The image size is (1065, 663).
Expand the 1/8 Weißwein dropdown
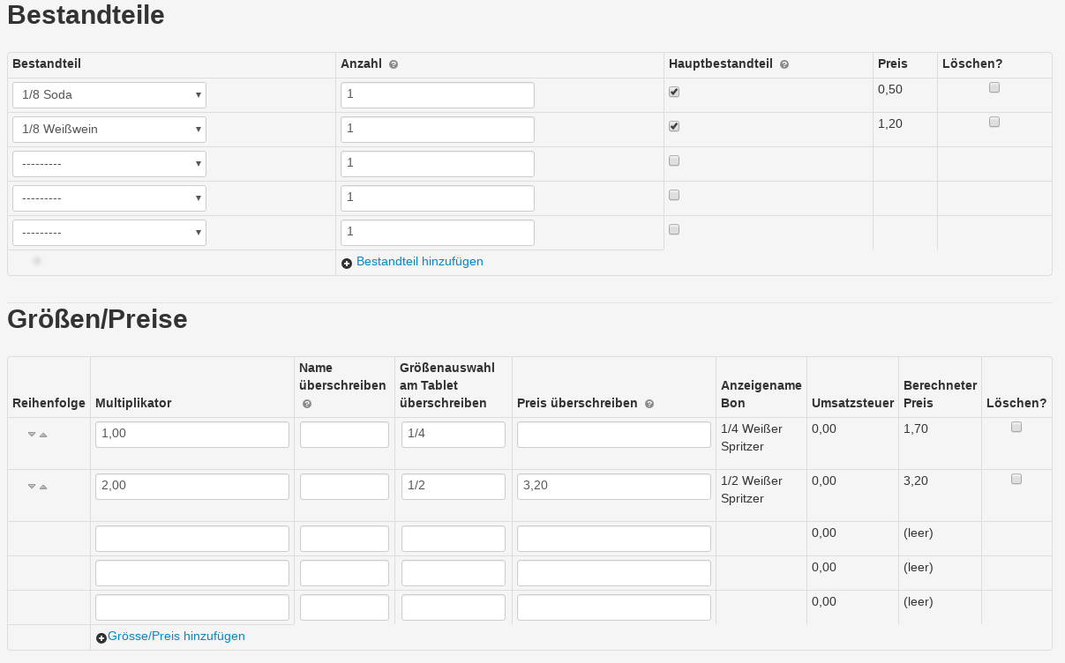coord(109,130)
